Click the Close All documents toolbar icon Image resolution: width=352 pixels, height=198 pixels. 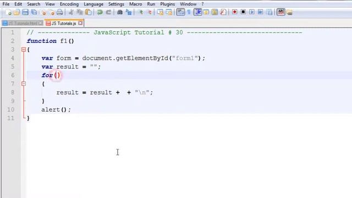point(51,12)
